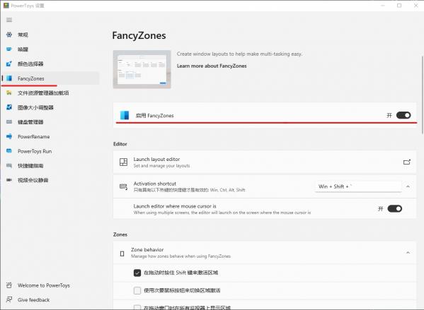424x310 pixels.
Task: Click the open-external icon for layout editor
Action: click(407, 162)
